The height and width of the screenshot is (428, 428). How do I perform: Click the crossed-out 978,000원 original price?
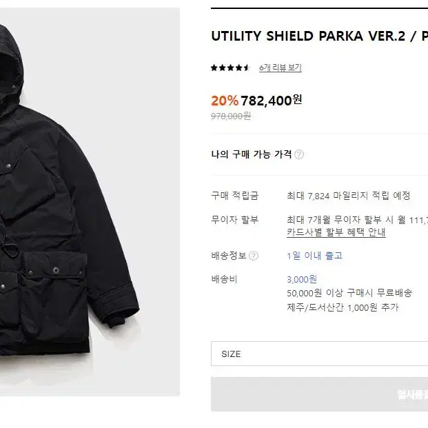[x=231, y=116]
